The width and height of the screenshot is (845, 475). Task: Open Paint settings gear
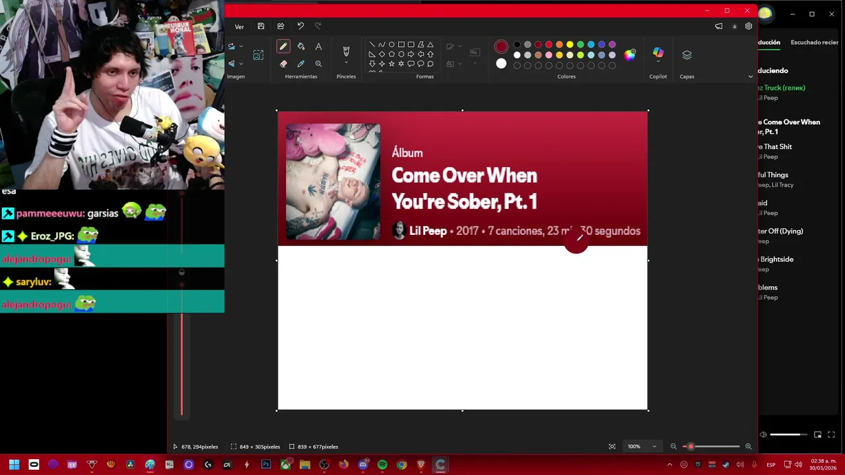[749, 26]
